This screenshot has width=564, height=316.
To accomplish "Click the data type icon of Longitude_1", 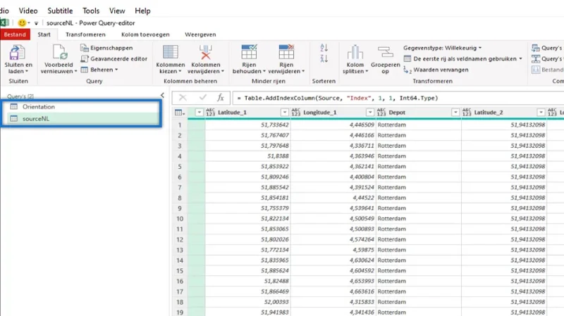I will tap(295, 113).
